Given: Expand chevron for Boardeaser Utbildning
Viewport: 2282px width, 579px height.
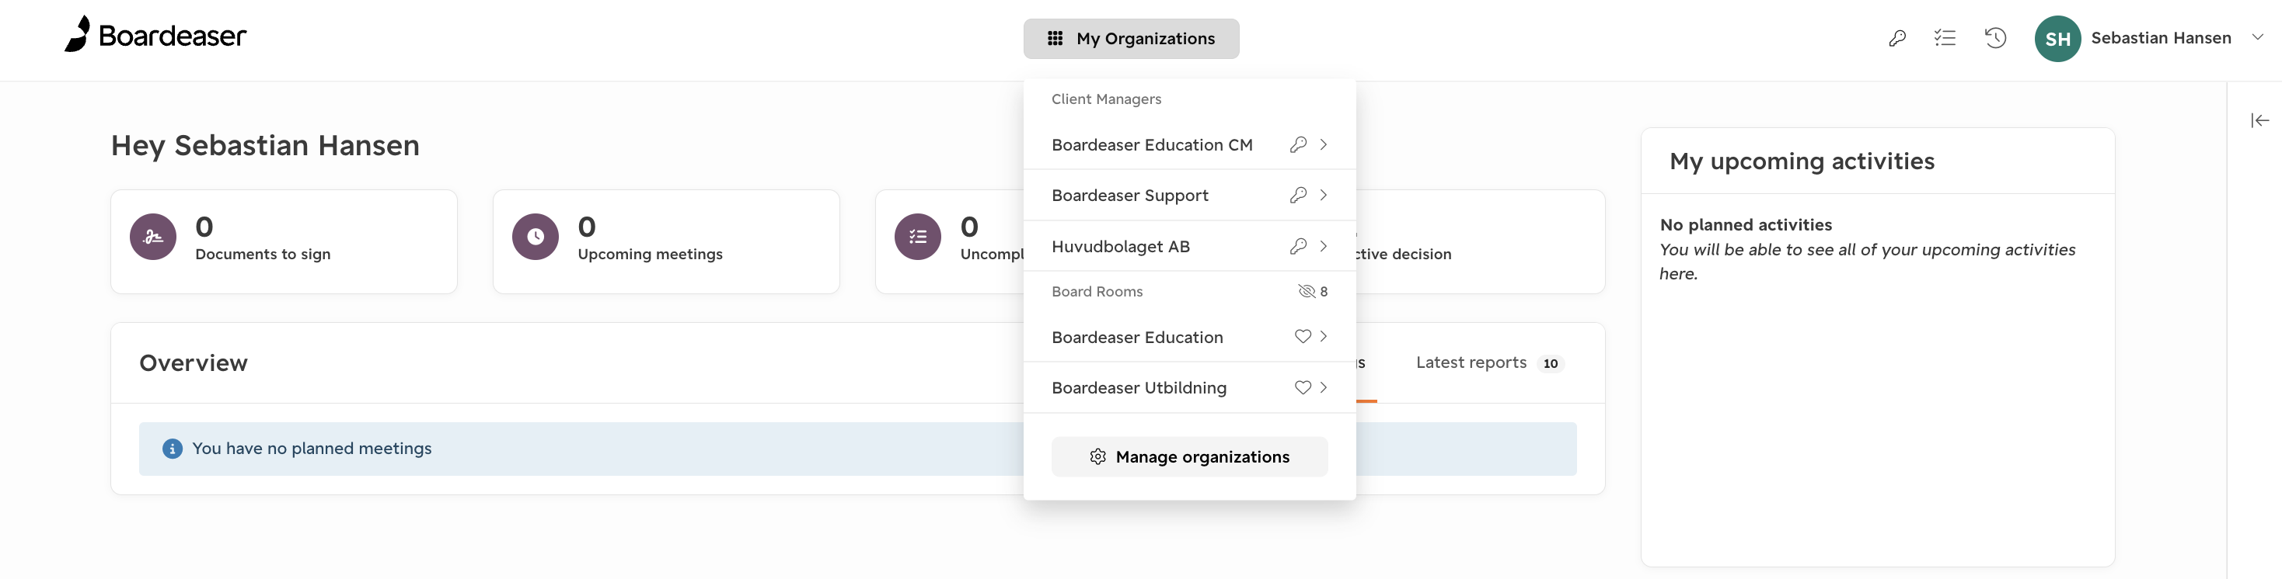Looking at the screenshot, I should click(x=1324, y=387).
